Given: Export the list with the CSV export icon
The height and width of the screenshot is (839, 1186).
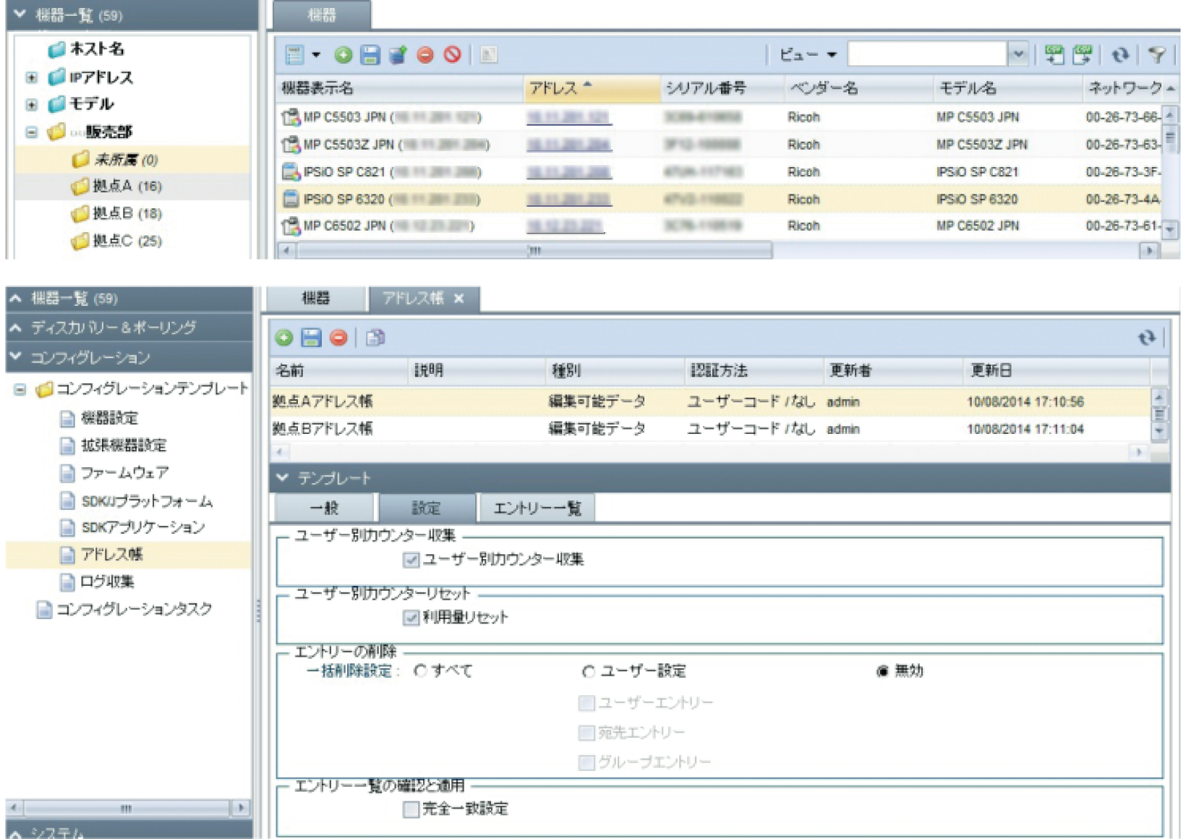Looking at the screenshot, I should (x=1082, y=52).
